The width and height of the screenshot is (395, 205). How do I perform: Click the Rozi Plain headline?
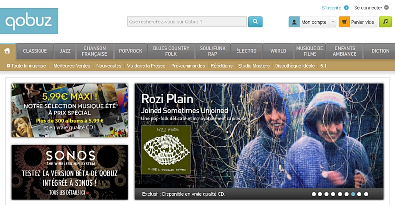pyautogui.click(x=167, y=99)
